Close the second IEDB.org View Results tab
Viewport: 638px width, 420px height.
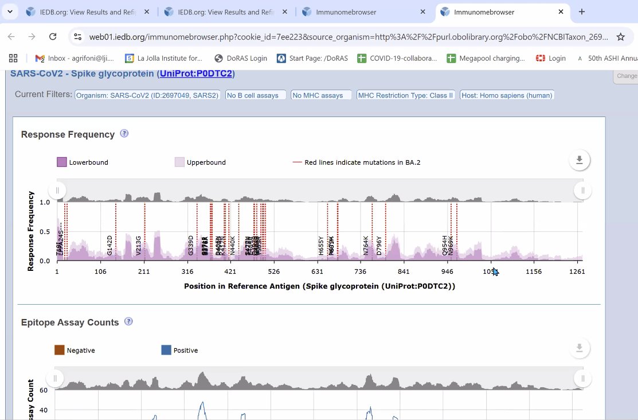click(285, 12)
